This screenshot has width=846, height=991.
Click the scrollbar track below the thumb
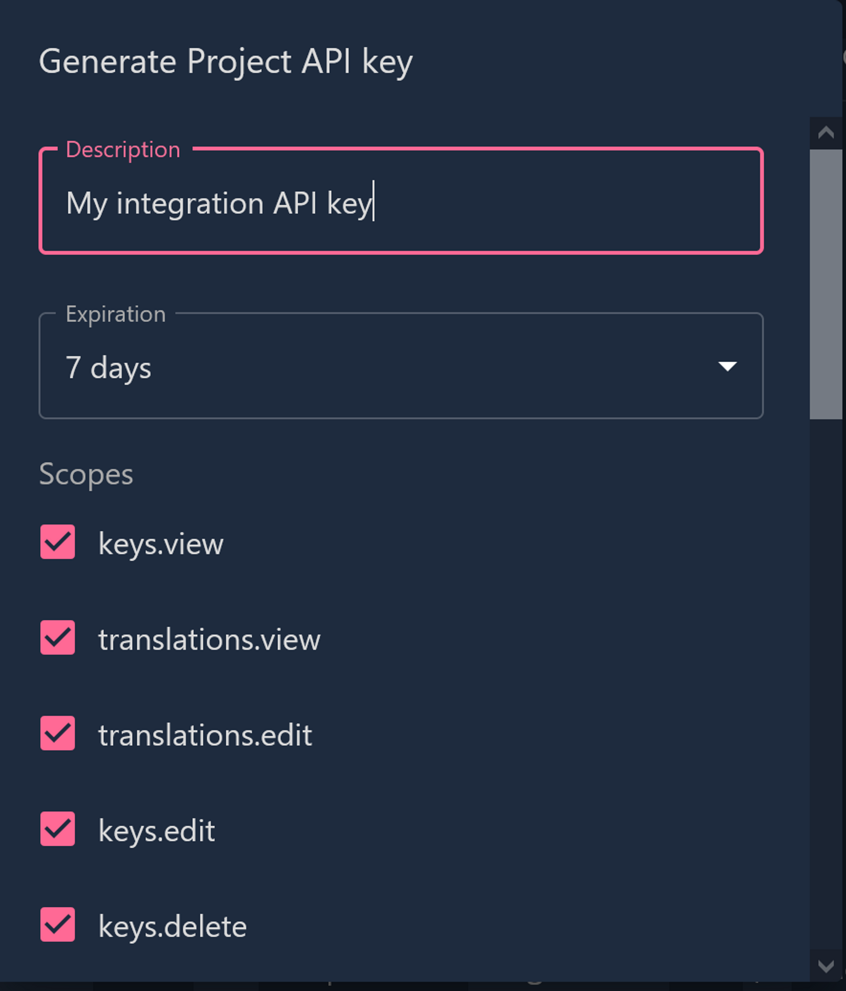[825, 669]
